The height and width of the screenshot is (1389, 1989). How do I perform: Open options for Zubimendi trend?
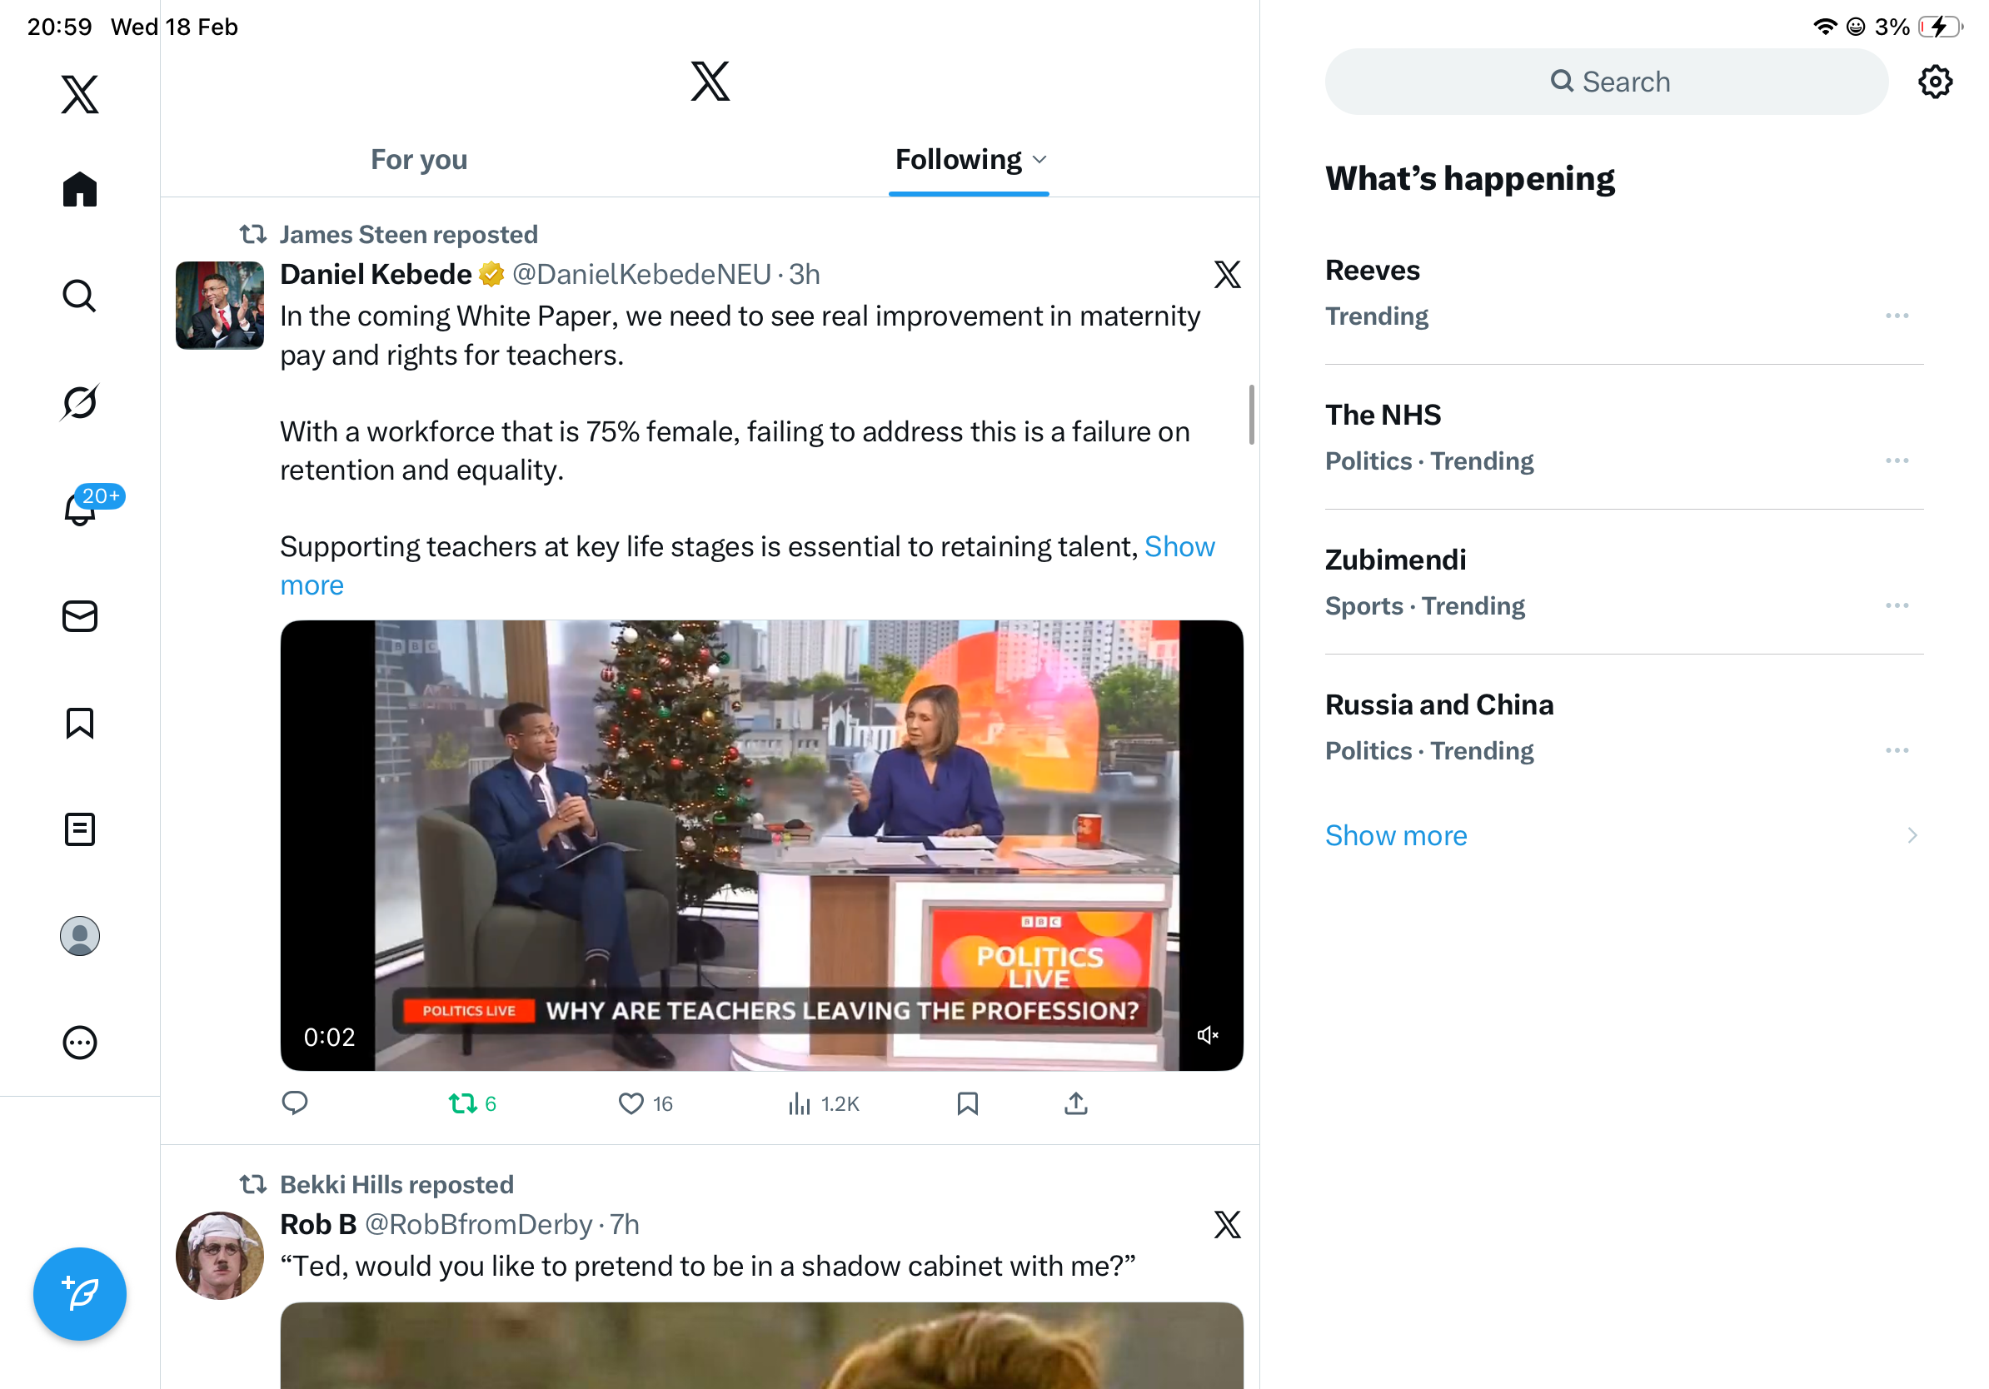click(1897, 605)
